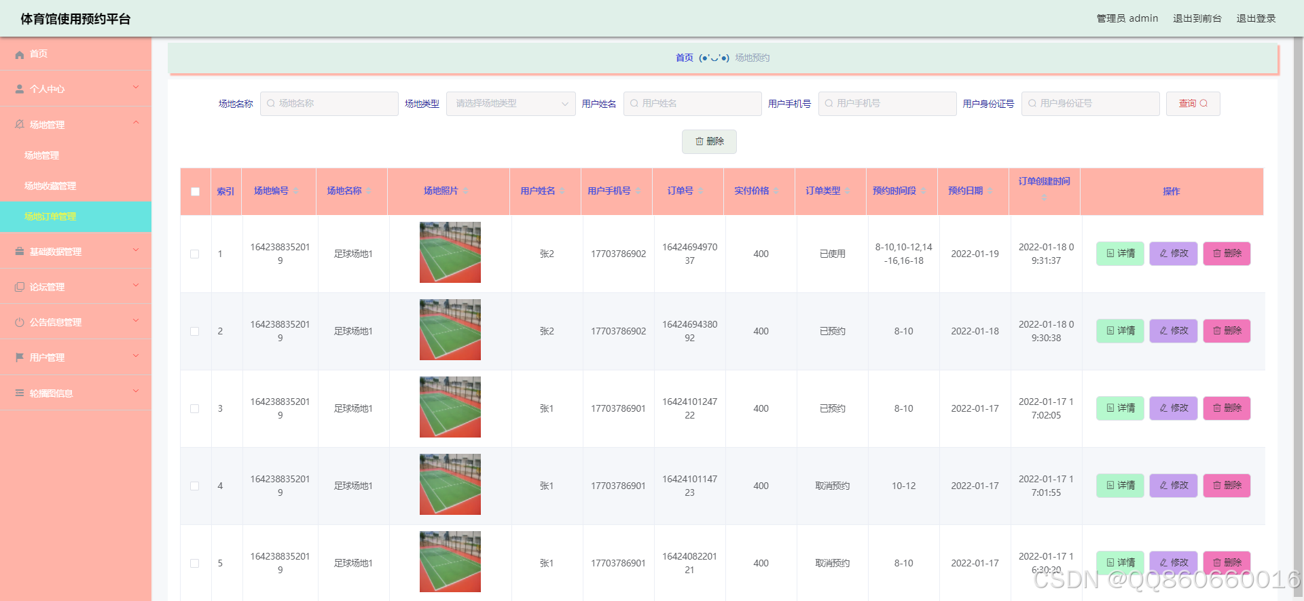Viewport: 1304px width, 601px height.
Task: Open 详情 for row 2 order
Action: pos(1120,331)
